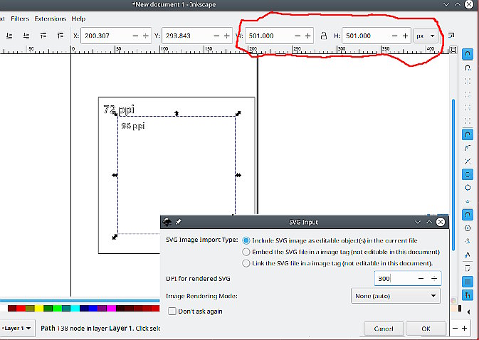Pick the cyan color swatch in palette

pos(75,308)
